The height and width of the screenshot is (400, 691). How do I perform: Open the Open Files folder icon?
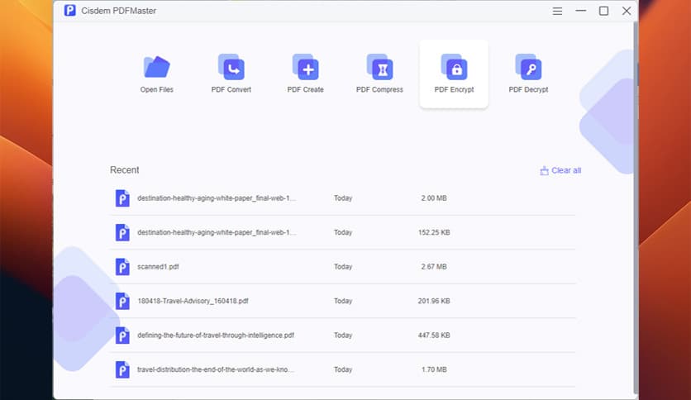[156, 66]
